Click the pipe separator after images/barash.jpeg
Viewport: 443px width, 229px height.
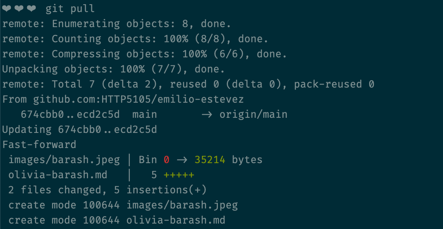click(130, 160)
